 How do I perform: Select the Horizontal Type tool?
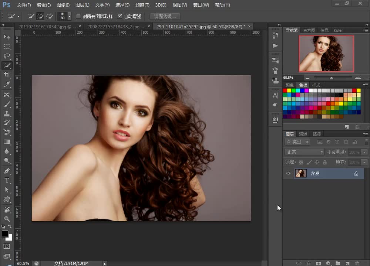(x=7, y=180)
